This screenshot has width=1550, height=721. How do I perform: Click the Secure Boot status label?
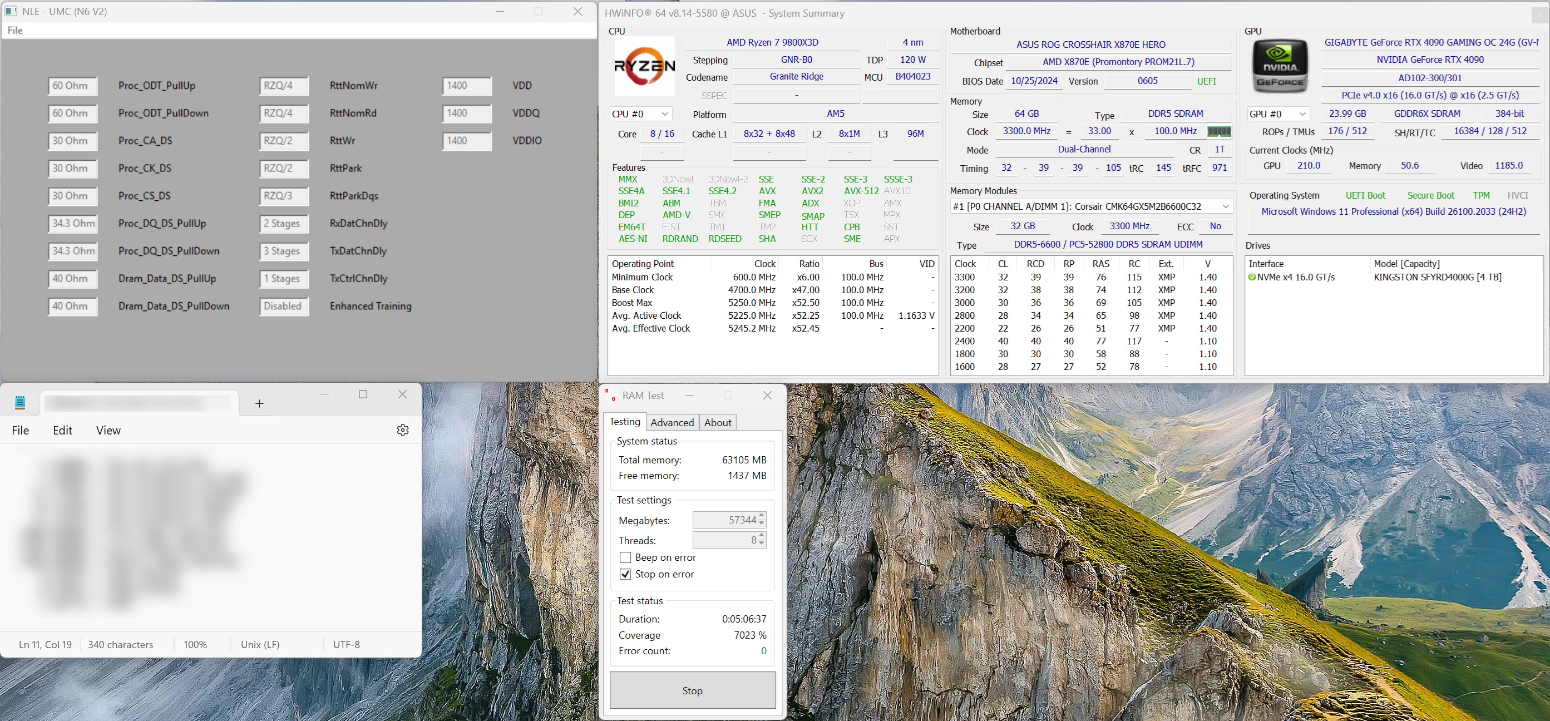coord(1430,196)
